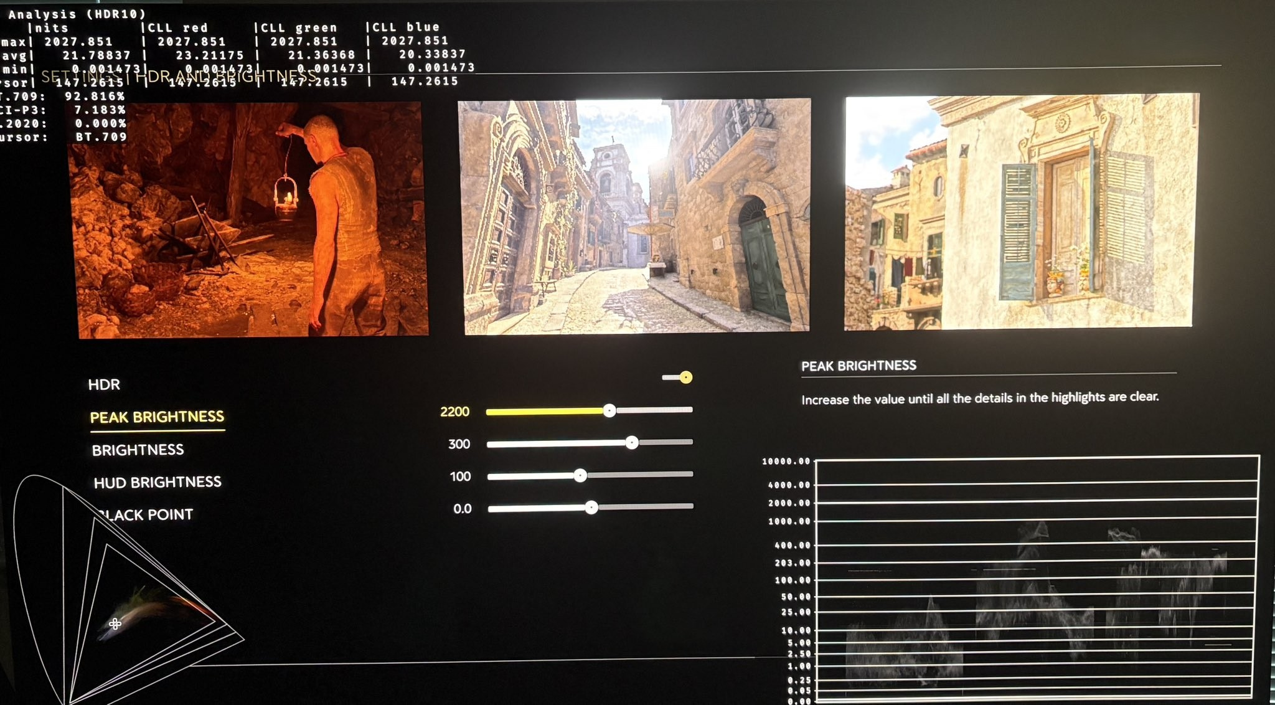Click the Peak Brightness slider handle

click(x=609, y=410)
